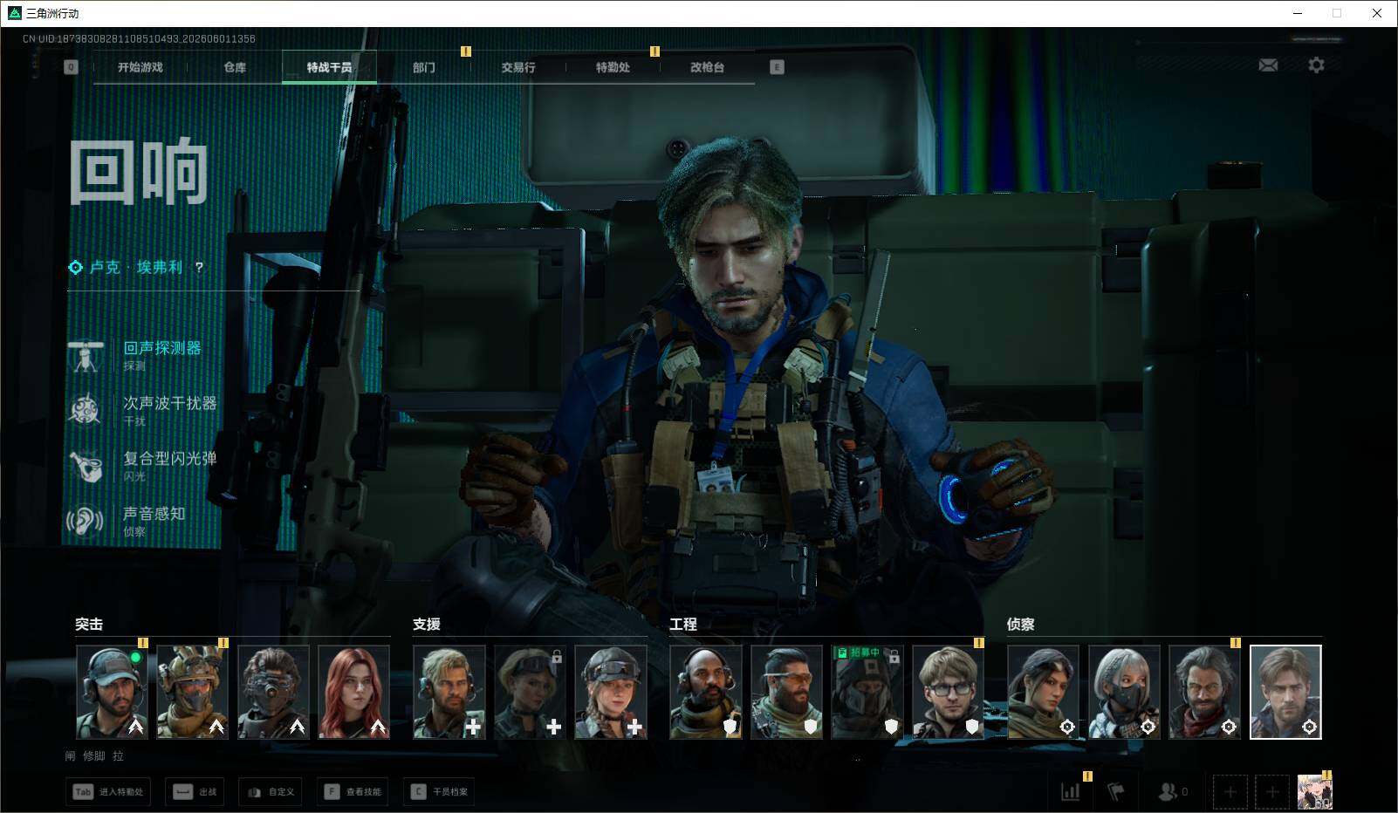1398x813 pixels.
Task: Click the first empty squad plus slot
Action: coord(1230,792)
